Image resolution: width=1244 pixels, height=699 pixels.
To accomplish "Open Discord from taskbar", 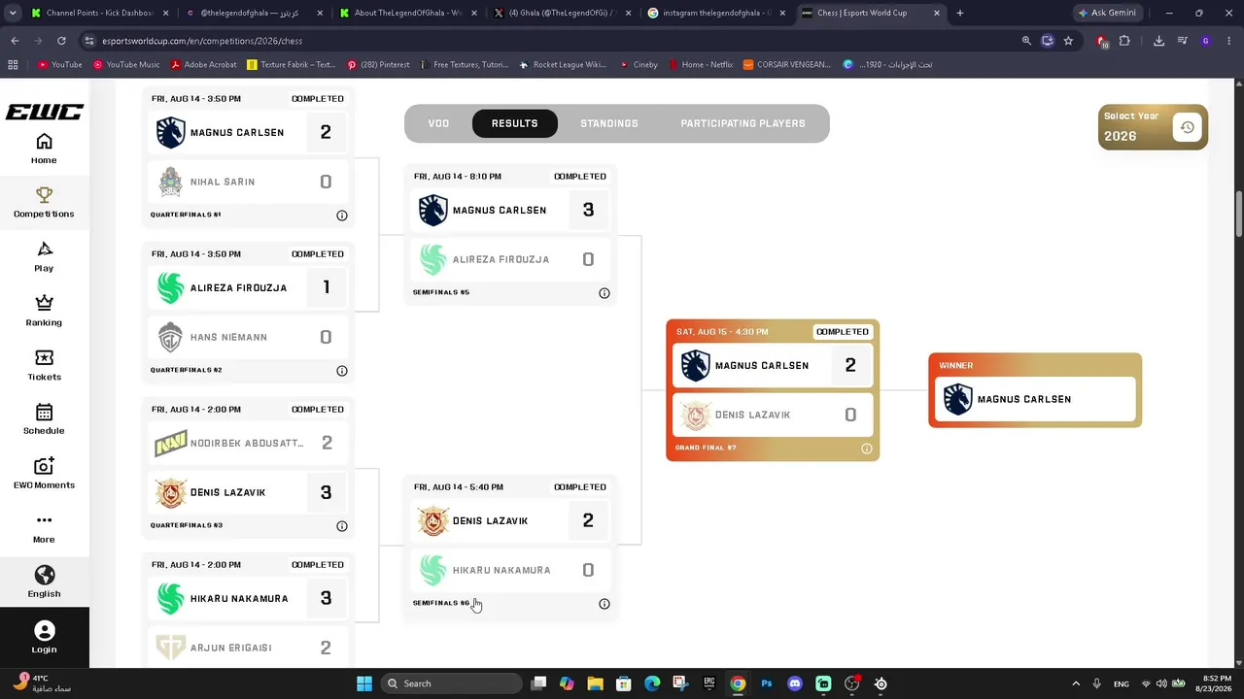I will (x=795, y=683).
